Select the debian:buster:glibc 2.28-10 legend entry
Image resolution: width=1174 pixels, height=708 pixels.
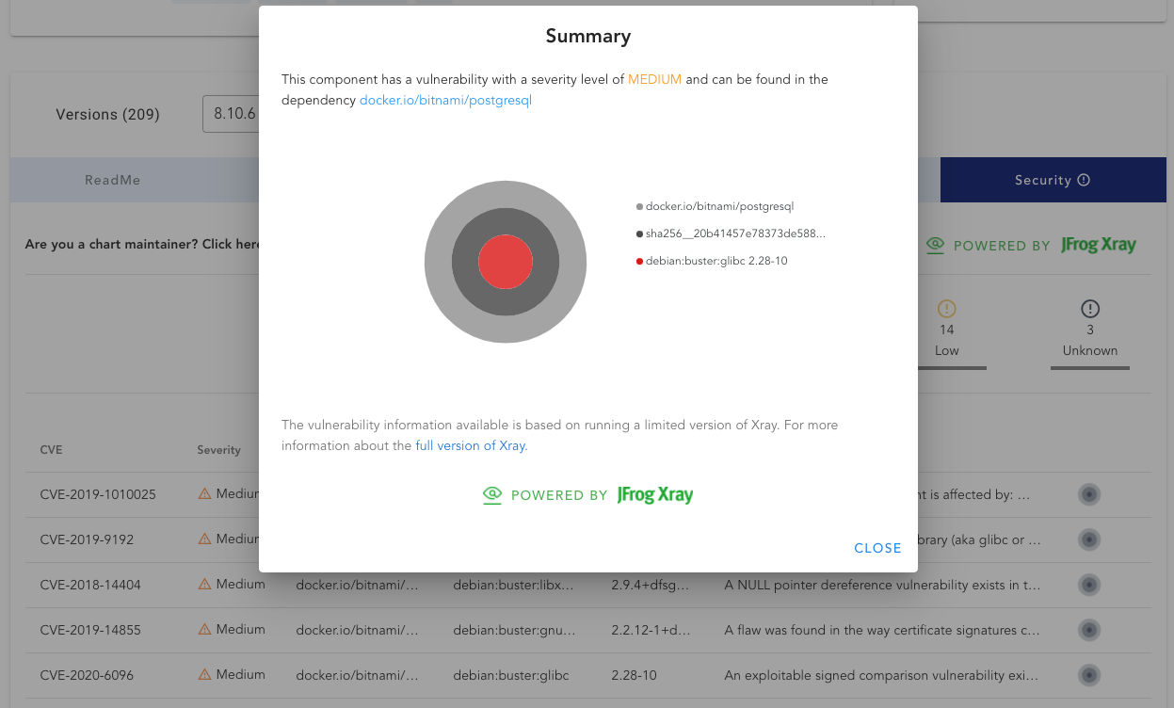tap(712, 261)
